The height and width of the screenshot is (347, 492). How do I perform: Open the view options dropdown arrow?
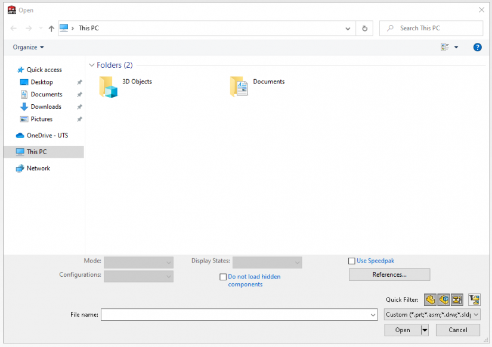click(x=456, y=47)
